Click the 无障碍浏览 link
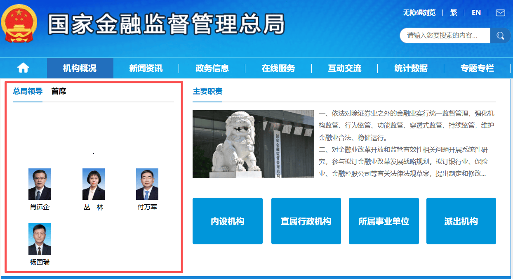 [419, 13]
